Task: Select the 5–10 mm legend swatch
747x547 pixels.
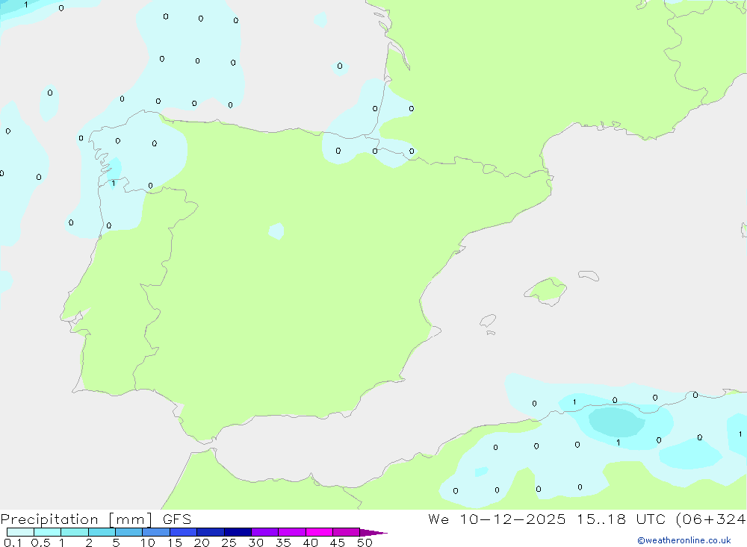Action: pos(129,532)
